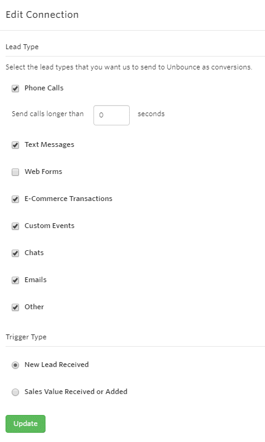Uncheck the Chats checkbox
The width and height of the screenshot is (265, 442).
[x=15, y=253]
